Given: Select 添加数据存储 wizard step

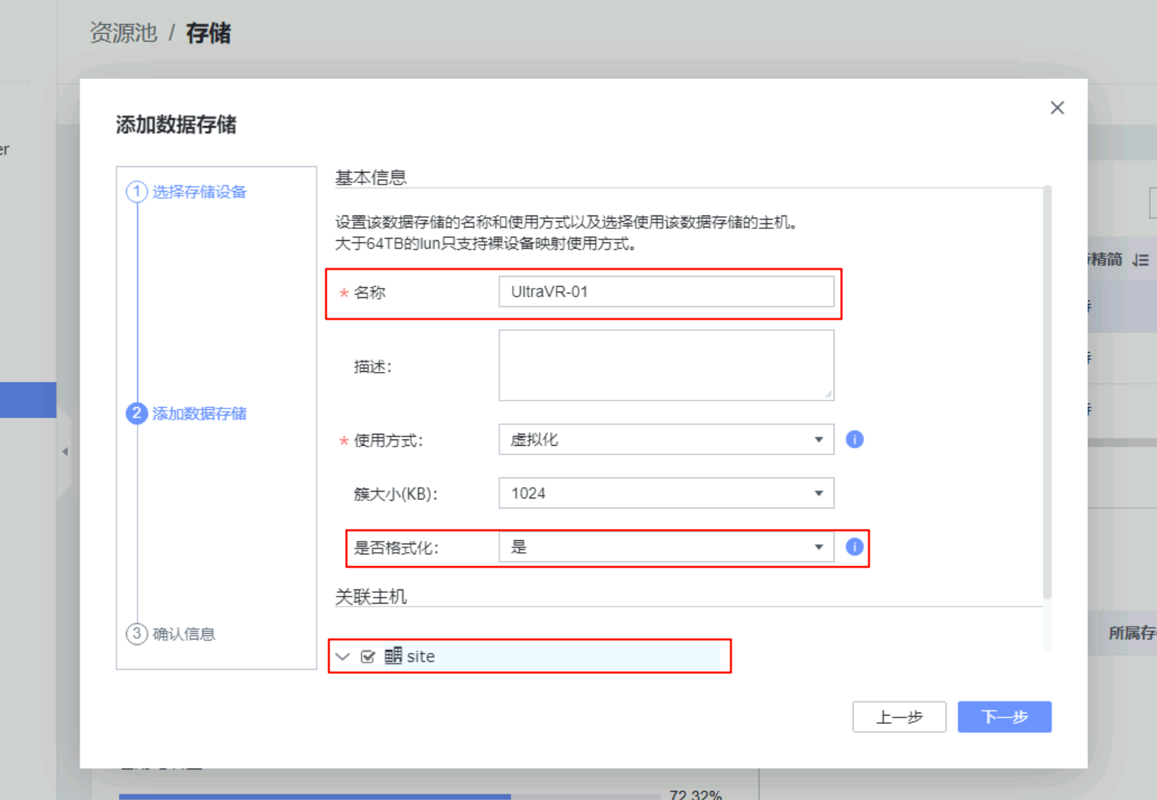Looking at the screenshot, I should pos(199,413).
